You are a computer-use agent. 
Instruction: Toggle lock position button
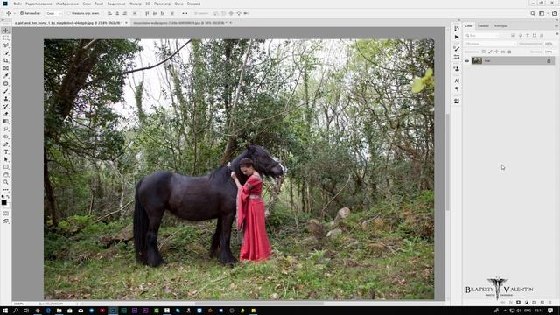click(x=496, y=52)
